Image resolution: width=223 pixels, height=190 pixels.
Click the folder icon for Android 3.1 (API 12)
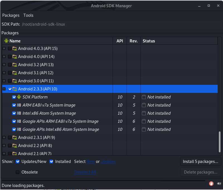pos(15,73)
